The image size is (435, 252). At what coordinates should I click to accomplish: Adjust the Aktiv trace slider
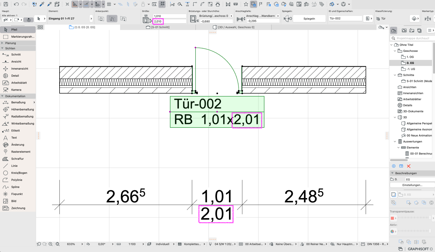[x=414, y=231]
